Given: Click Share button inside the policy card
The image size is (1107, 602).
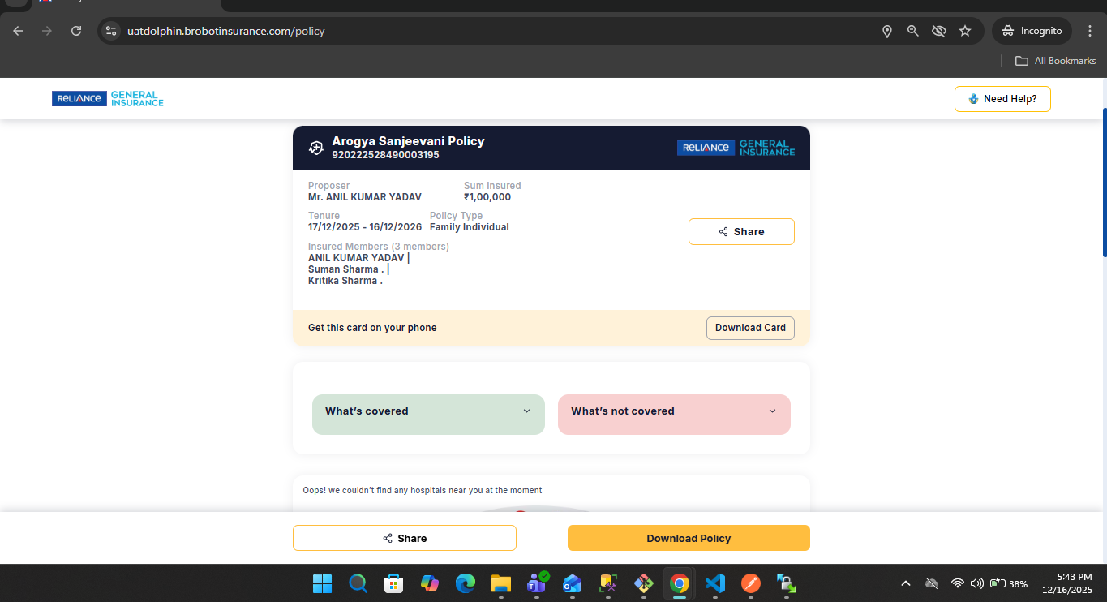Looking at the screenshot, I should pos(741,232).
